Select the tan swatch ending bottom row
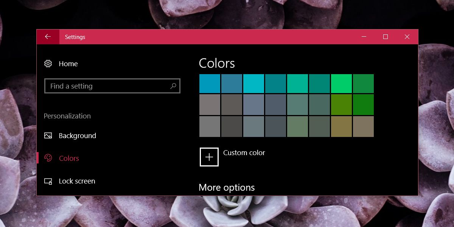Viewport: 454px width, 227px height. [x=363, y=126]
